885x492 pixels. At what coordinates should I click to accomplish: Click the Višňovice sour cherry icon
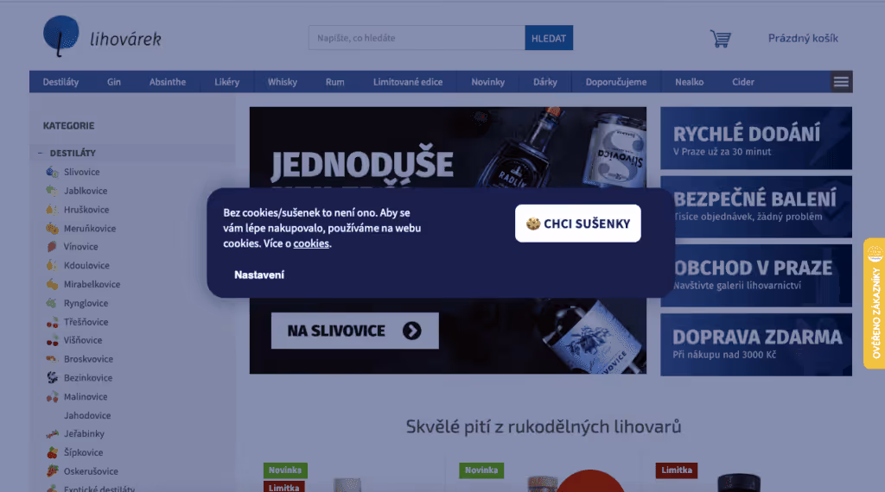coord(52,340)
